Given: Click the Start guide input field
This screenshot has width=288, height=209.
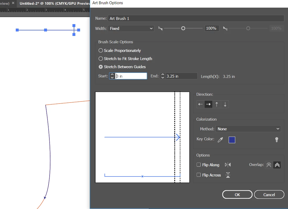Looking at the screenshot, I should point(131,76).
